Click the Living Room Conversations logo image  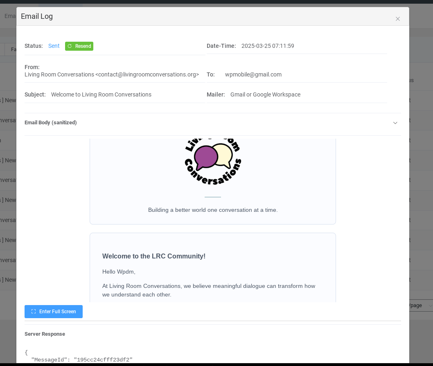coord(213,162)
